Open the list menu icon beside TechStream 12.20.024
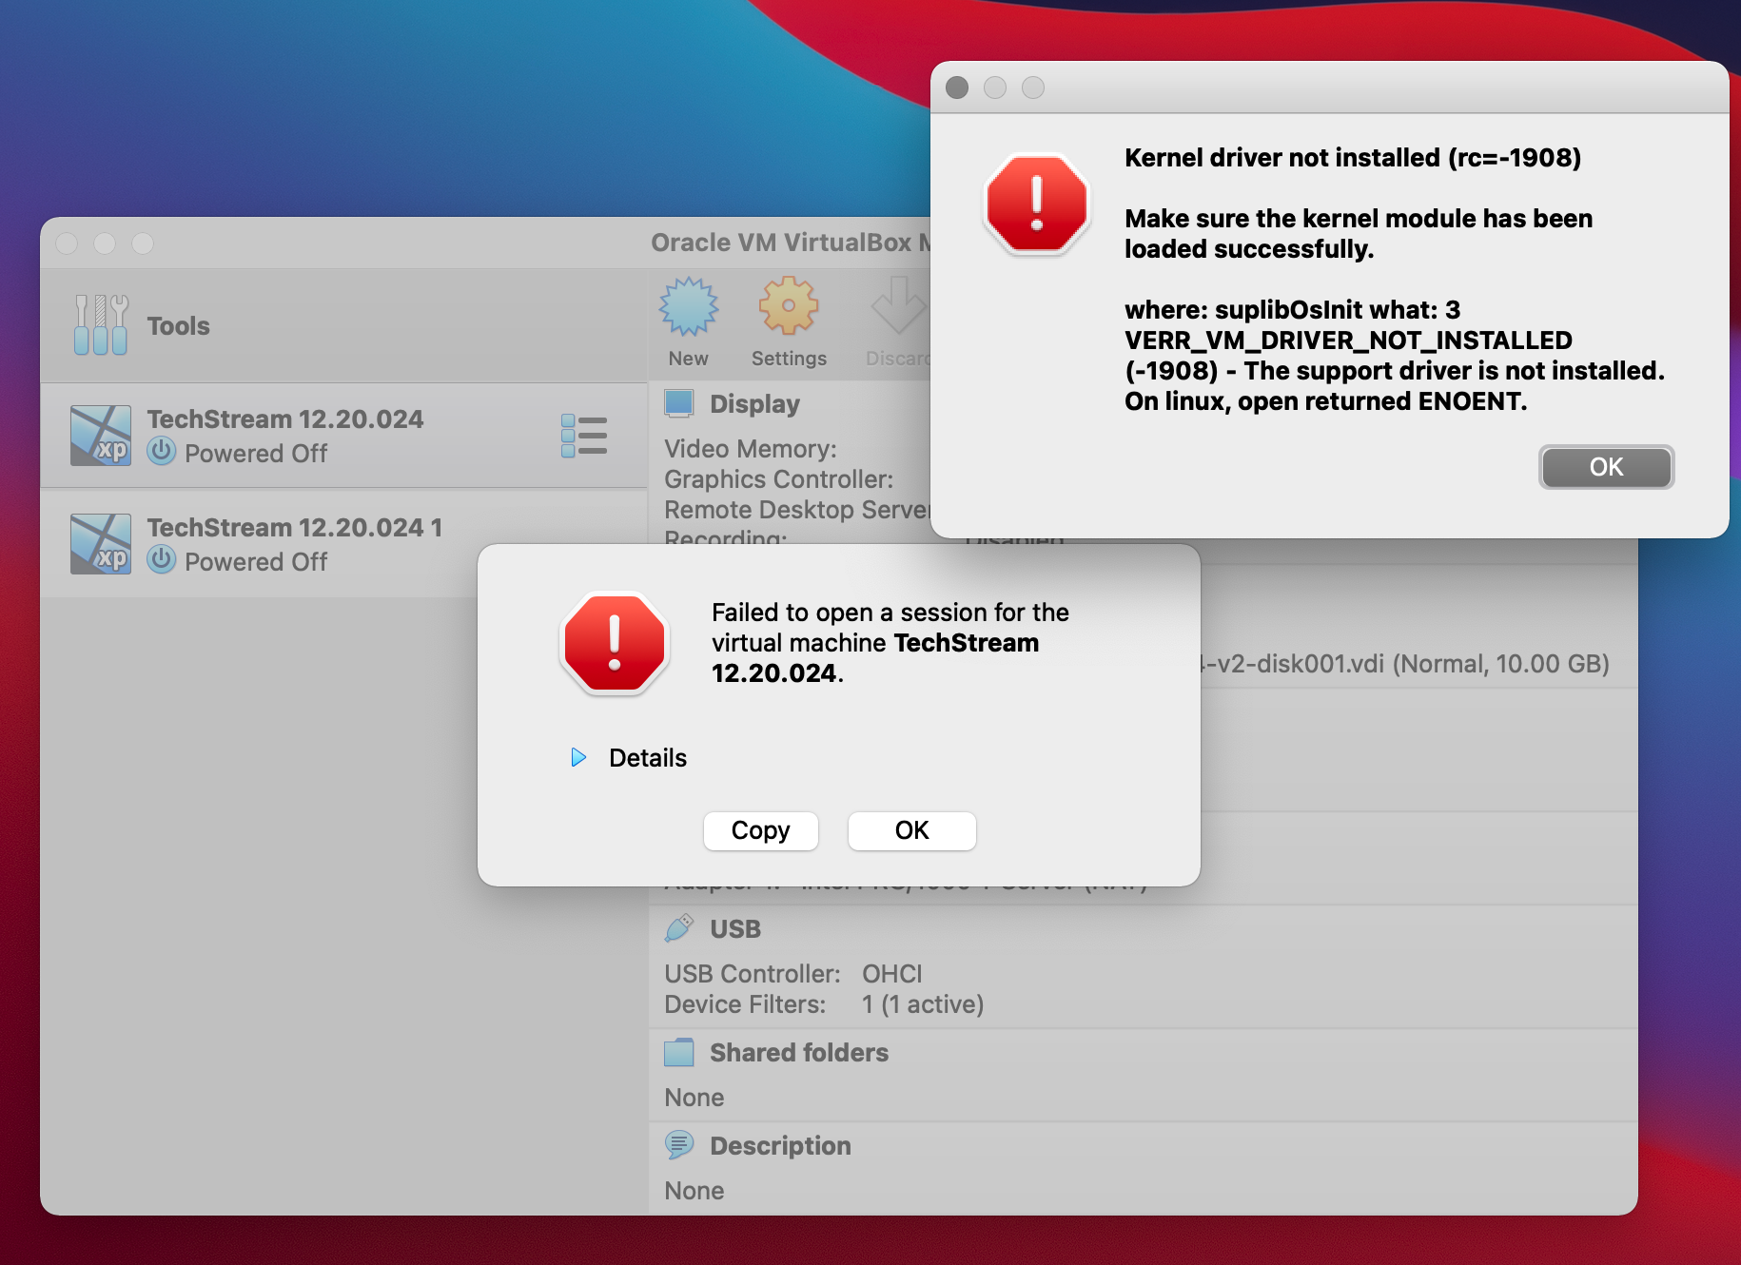 (583, 436)
